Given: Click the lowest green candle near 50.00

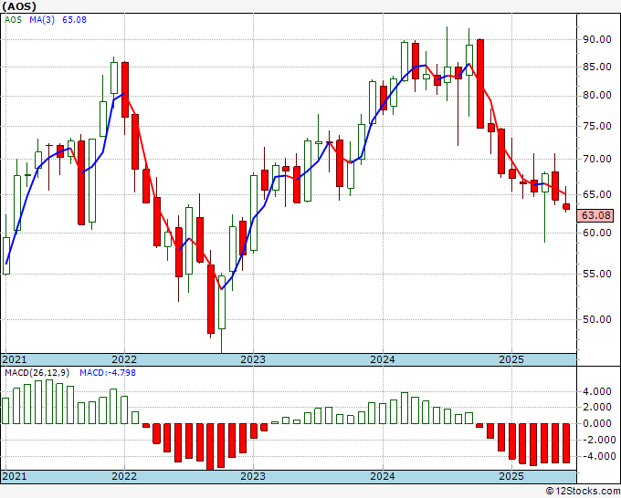Looking at the screenshot, I should [222, 302].
